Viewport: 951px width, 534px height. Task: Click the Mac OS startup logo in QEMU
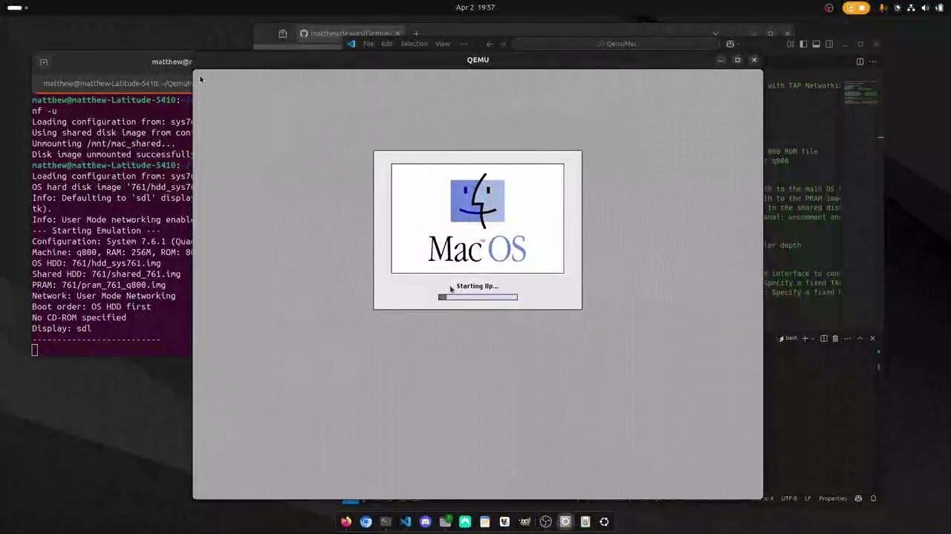pyautogui.click(x=478, y=218)
